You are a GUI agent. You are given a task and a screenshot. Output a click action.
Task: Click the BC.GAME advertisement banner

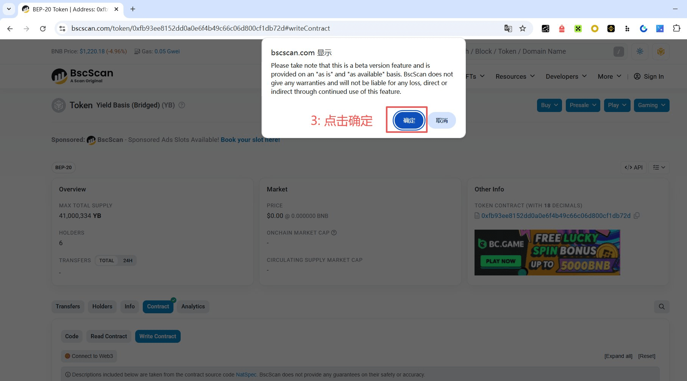(x=547, y=252)
